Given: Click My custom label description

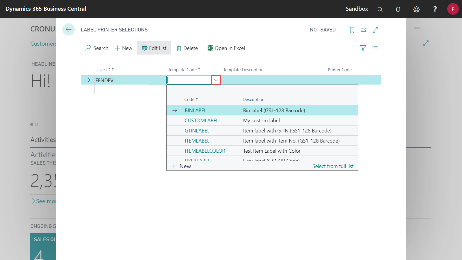Looking at the screenshot, I should pos(261,121).
